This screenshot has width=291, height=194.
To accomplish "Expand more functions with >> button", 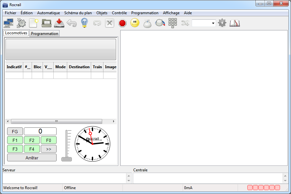I will 48,149.
